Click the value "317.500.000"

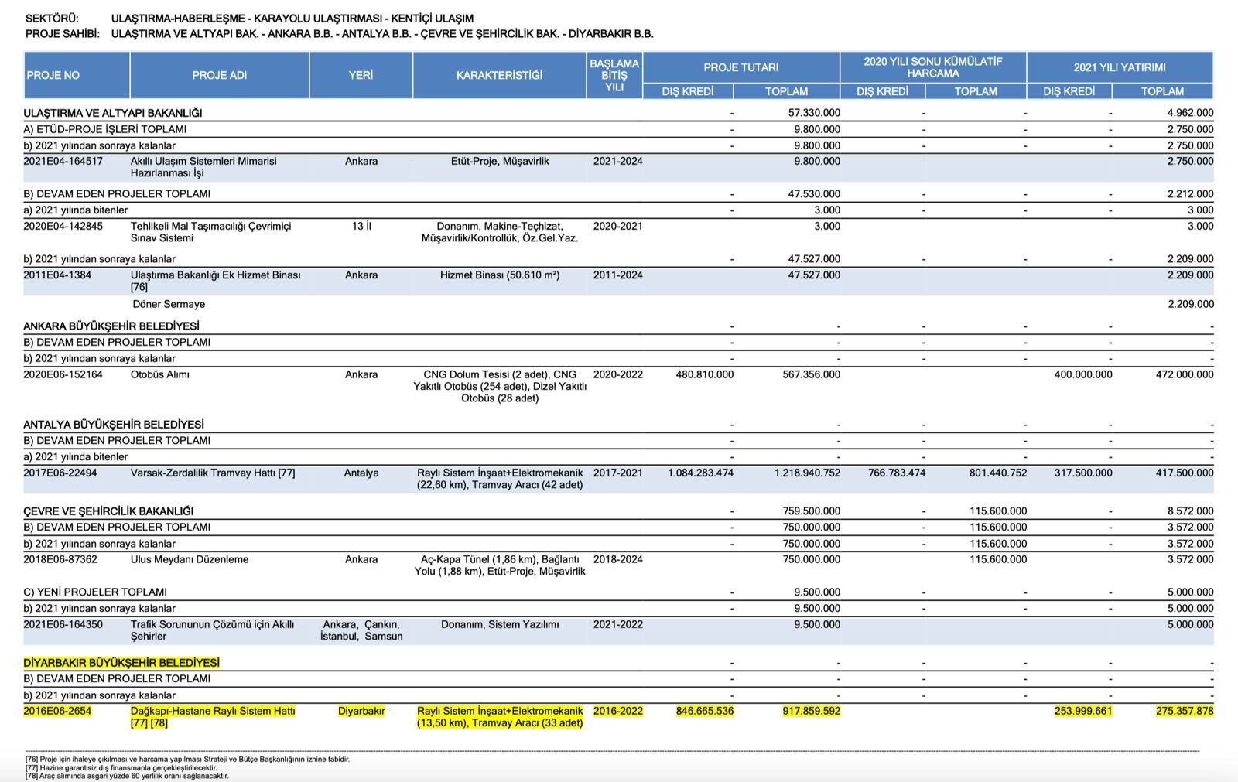[1083, 473]
